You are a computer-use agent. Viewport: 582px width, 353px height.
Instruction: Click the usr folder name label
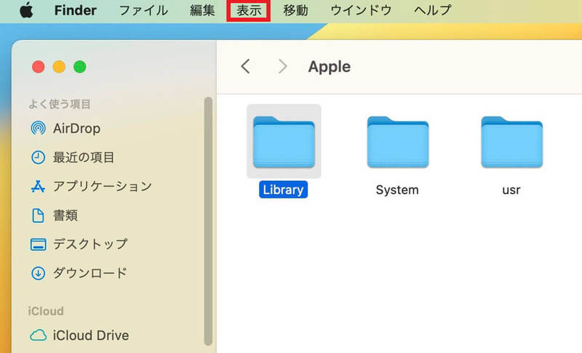click(x=511, y=190)
